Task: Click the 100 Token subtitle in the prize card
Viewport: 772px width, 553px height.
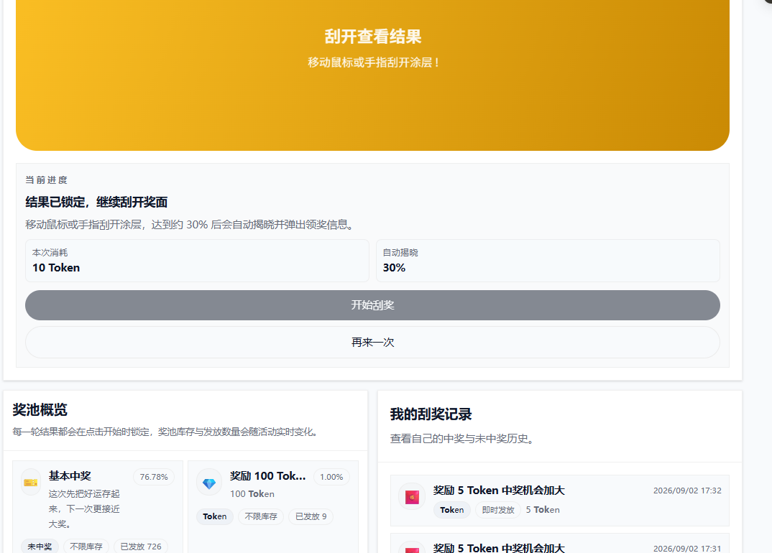Action: coord(252,494)
